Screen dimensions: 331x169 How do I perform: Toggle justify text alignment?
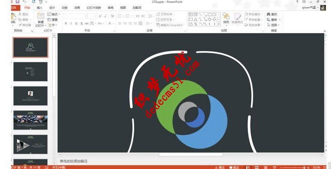[x=136, y=23]
